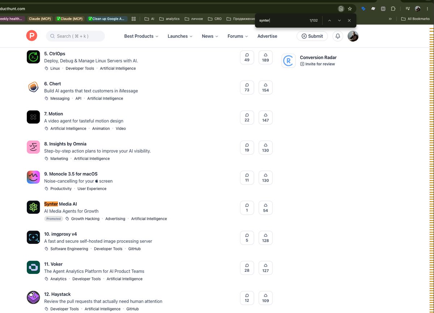The image size is (434, 313).
Task: Open the CtrlOps product logo
Action: [33, 57]
